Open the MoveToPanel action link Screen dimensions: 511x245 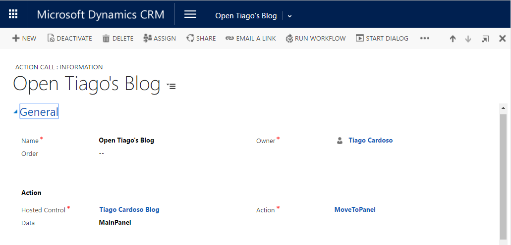point(355,210)
